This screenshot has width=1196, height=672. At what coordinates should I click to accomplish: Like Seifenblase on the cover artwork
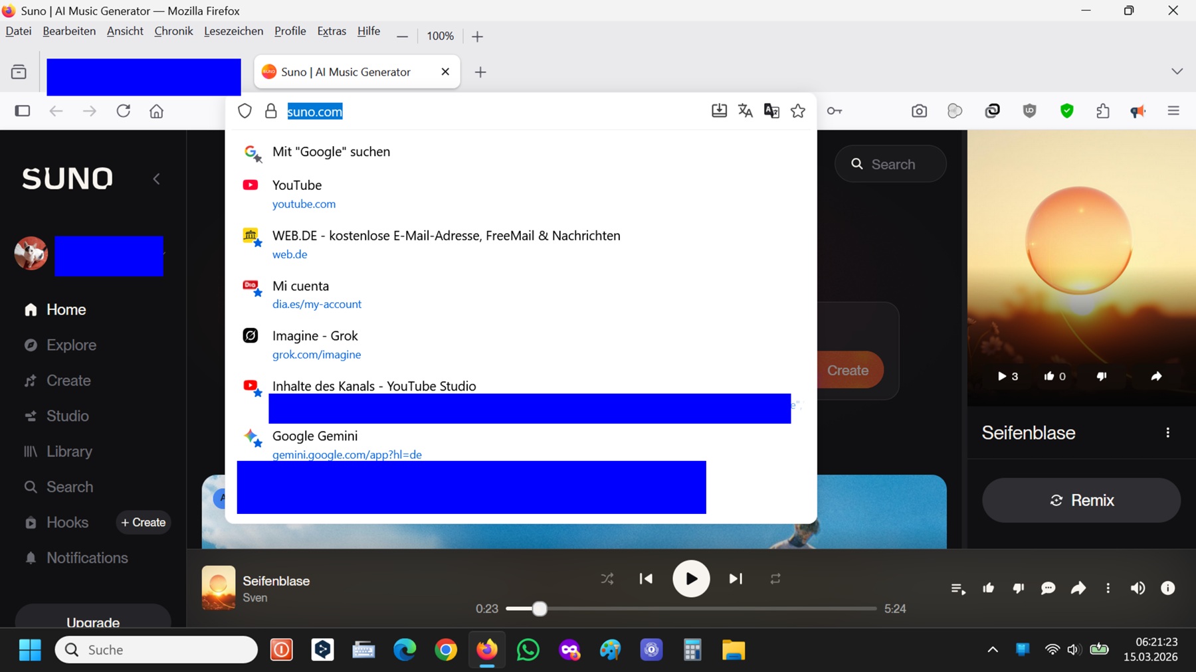tap(1054, 377)
